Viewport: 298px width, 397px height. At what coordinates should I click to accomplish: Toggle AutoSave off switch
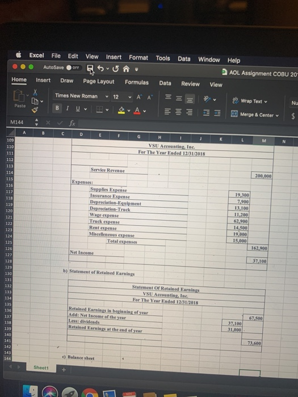(x=73, y=67)
